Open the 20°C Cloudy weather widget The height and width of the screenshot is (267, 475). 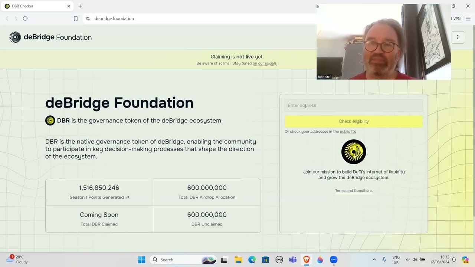pos(17,260)
